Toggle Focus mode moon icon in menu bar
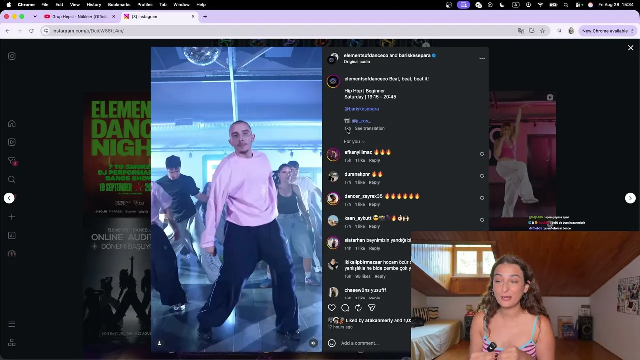 [x=502, y=5]
